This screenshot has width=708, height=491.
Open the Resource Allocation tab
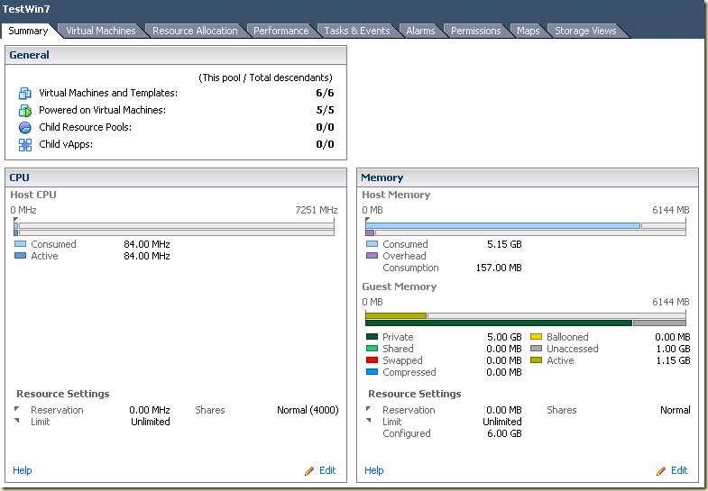(195, 31)
